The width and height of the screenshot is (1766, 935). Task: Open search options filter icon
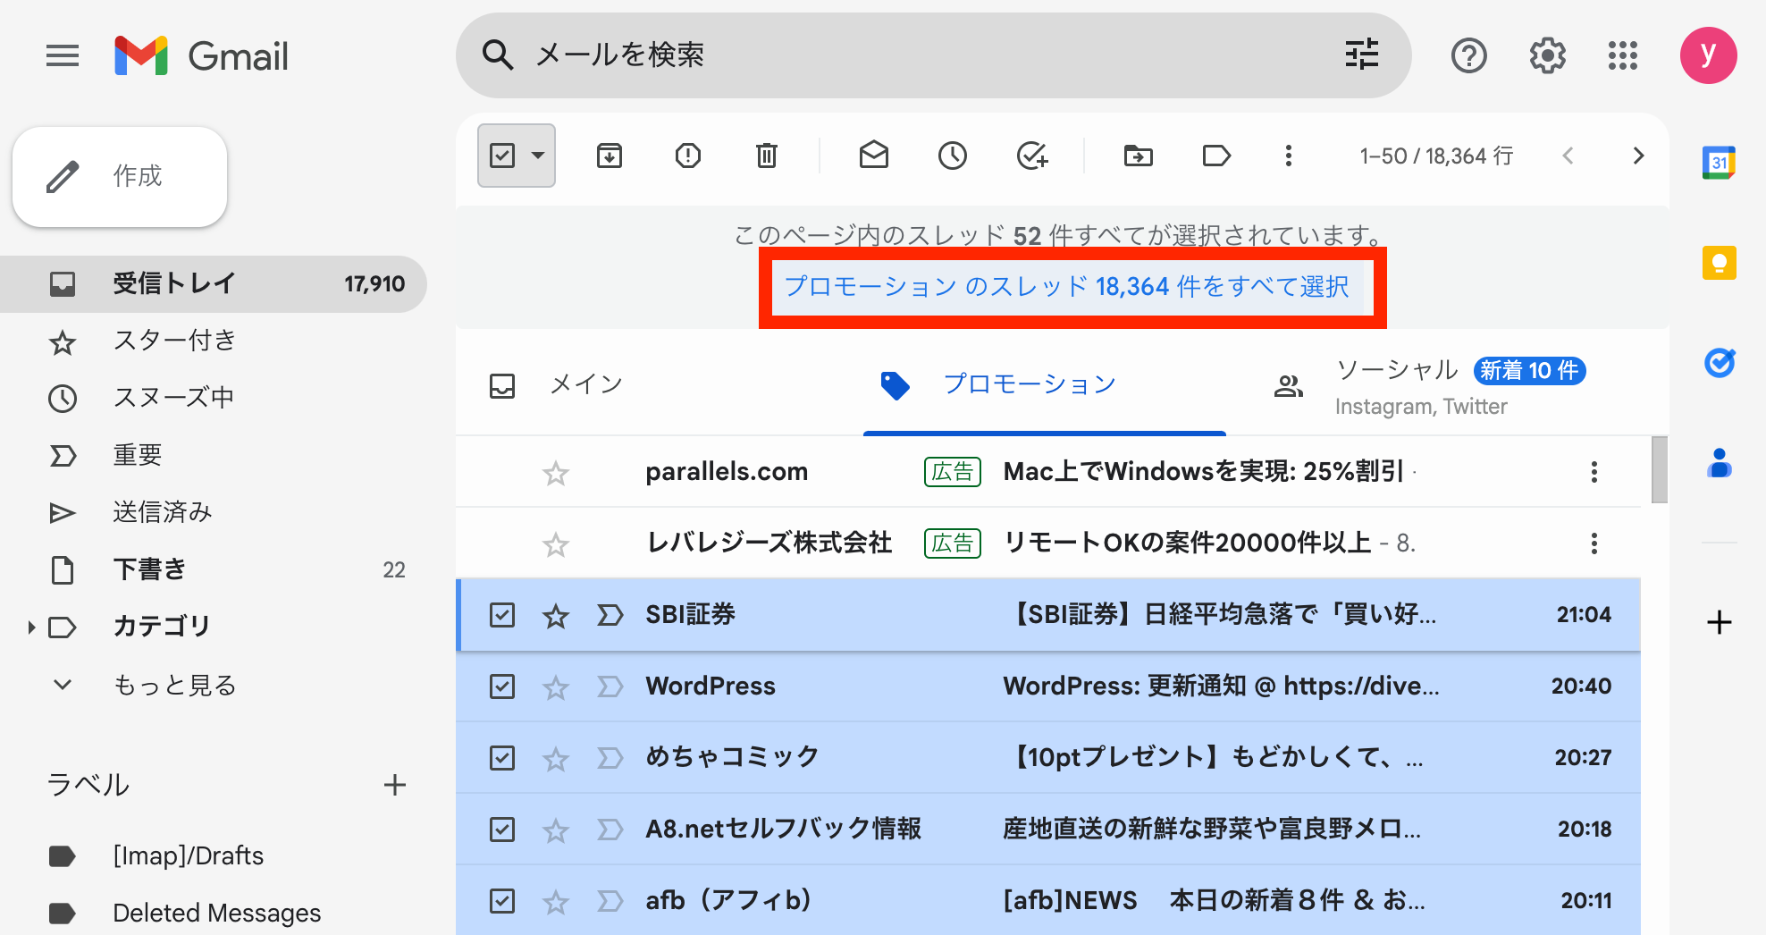[x=1362, y=55]
